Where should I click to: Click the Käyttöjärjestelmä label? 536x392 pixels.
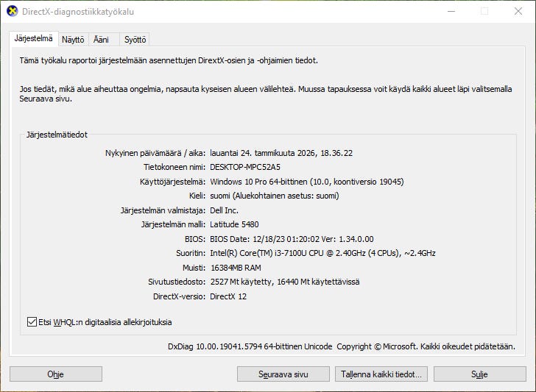click(172, 182)
